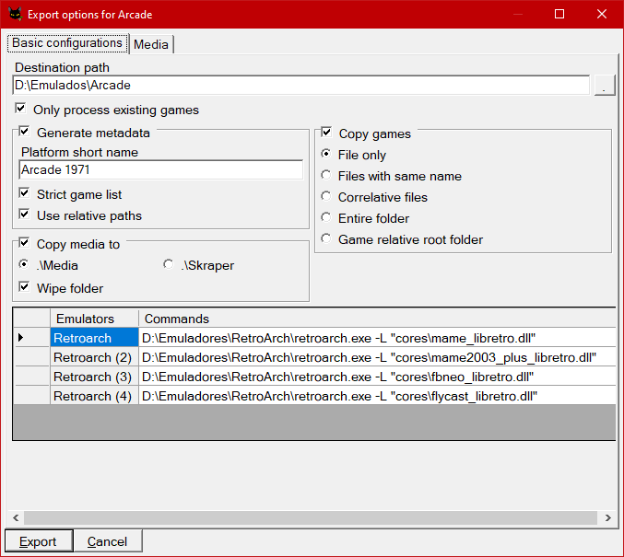Screen dimensions: 624x557
Task: Switch to the Media tab
Action: pyautogui.click(x=151, y=44)
